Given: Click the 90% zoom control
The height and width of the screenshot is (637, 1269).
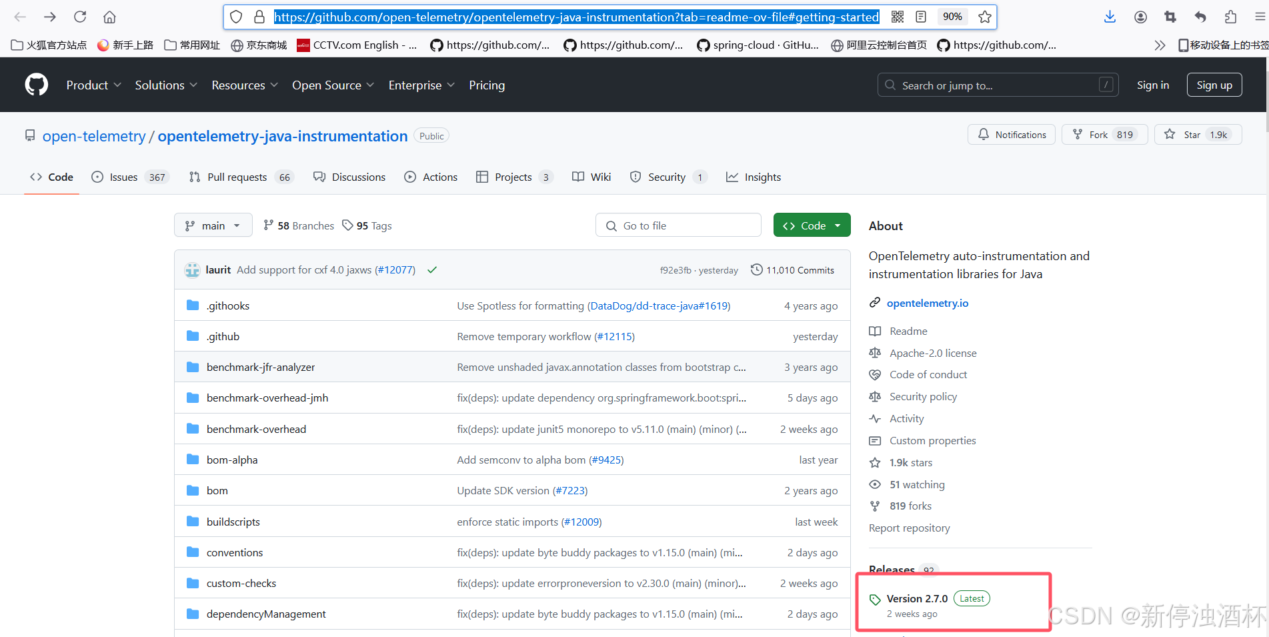Looking at the screenshot, I should click(x=952, y=17).
